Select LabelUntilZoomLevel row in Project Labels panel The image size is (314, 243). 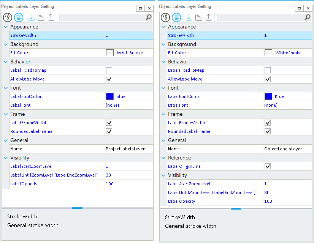(81, 175)
